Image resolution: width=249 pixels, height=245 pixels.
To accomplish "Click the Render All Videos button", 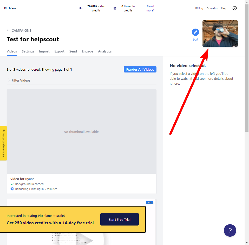I will point(140,69).
